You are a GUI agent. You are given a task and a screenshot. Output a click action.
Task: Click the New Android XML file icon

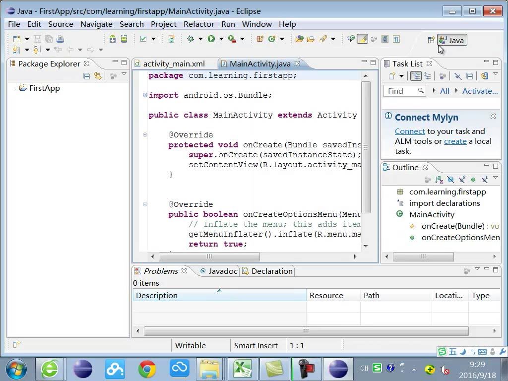click(x=171, y=39)
